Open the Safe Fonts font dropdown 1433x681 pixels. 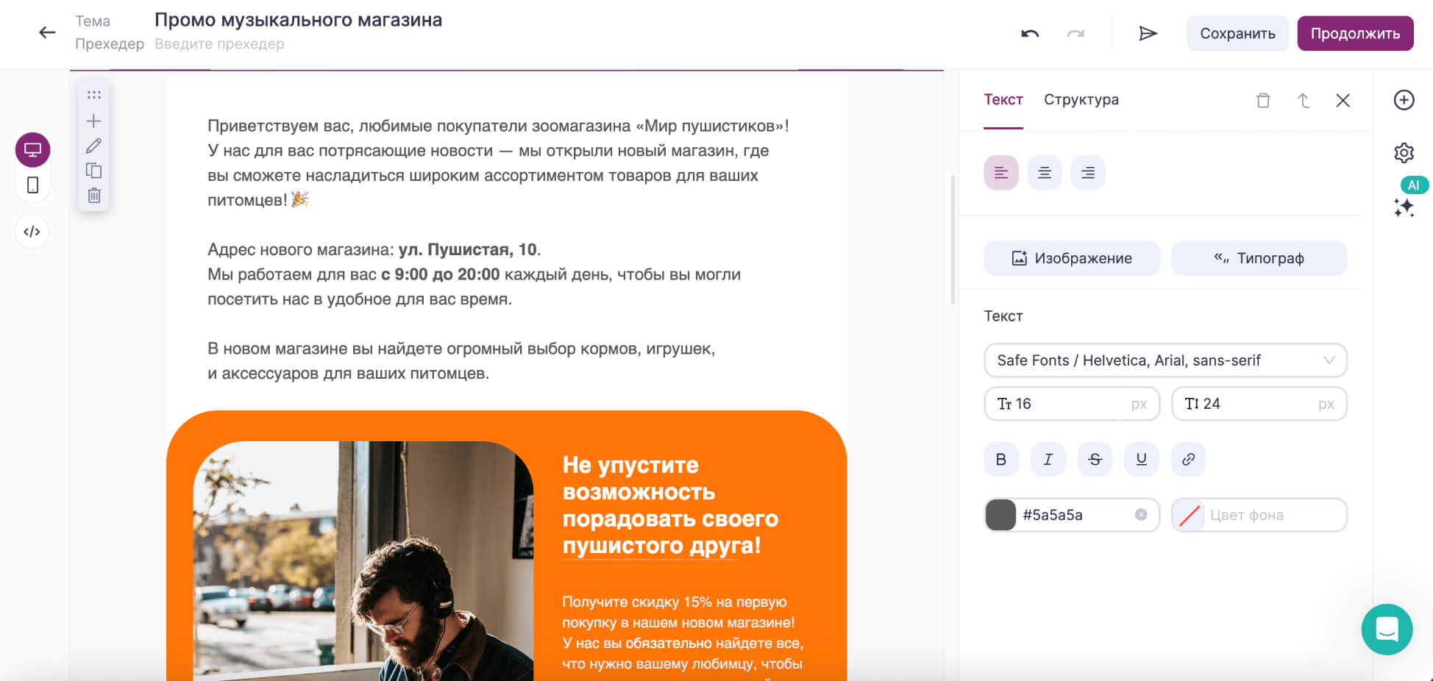[1165, 360]
